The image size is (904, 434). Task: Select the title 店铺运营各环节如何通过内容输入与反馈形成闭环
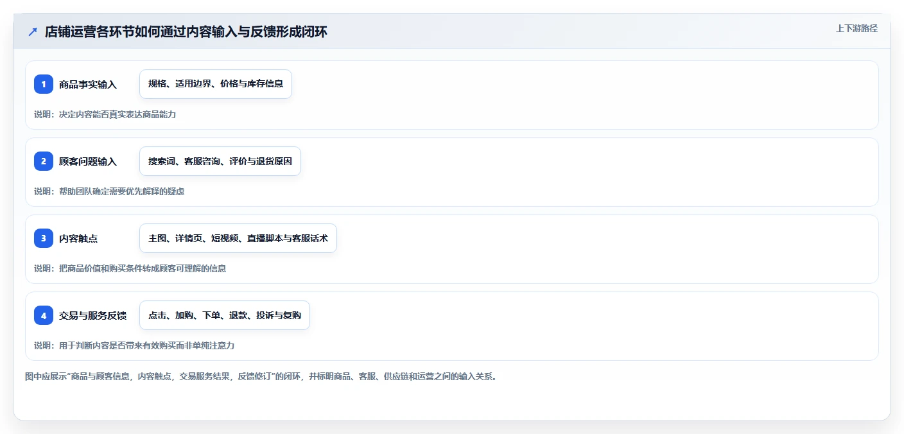pos(186,32)
